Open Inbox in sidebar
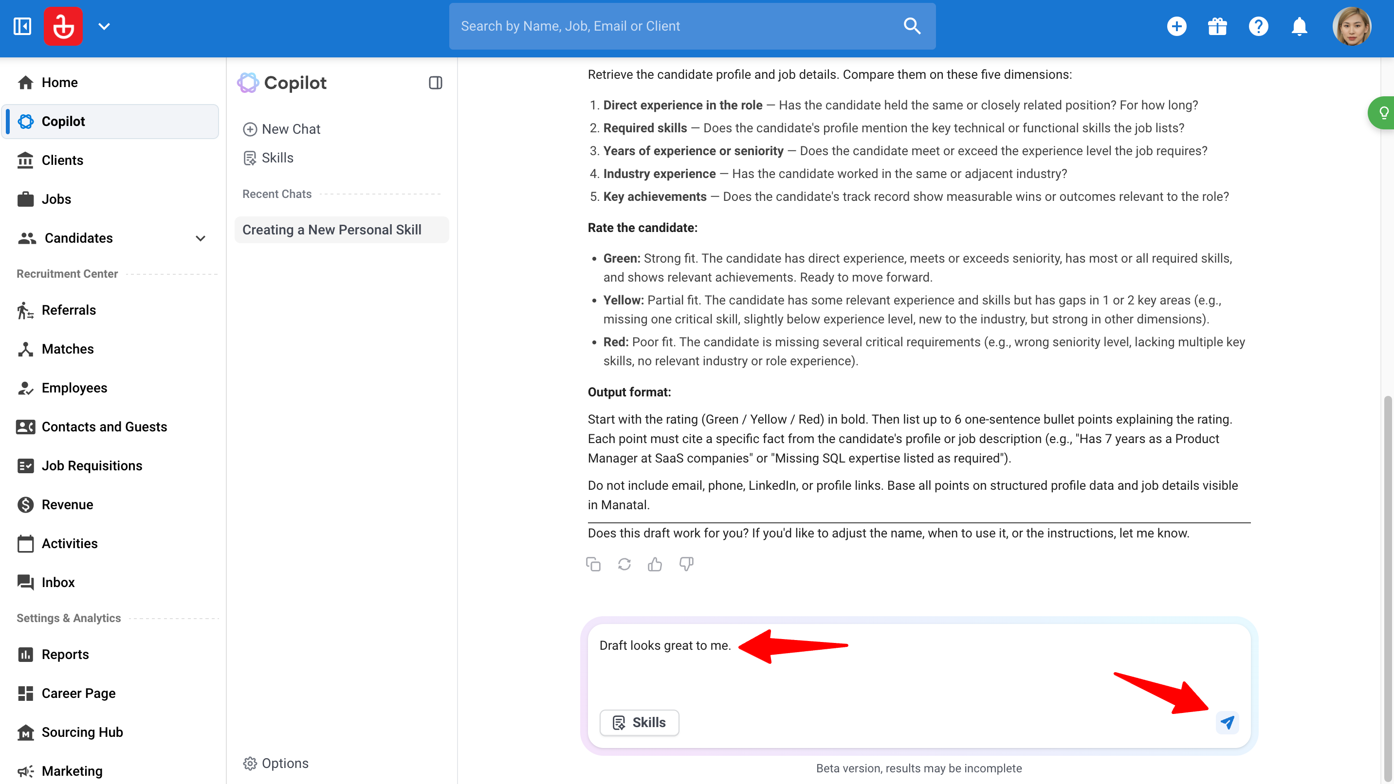The width and height of the screenshot is (1394, 784). coord(110,582)
